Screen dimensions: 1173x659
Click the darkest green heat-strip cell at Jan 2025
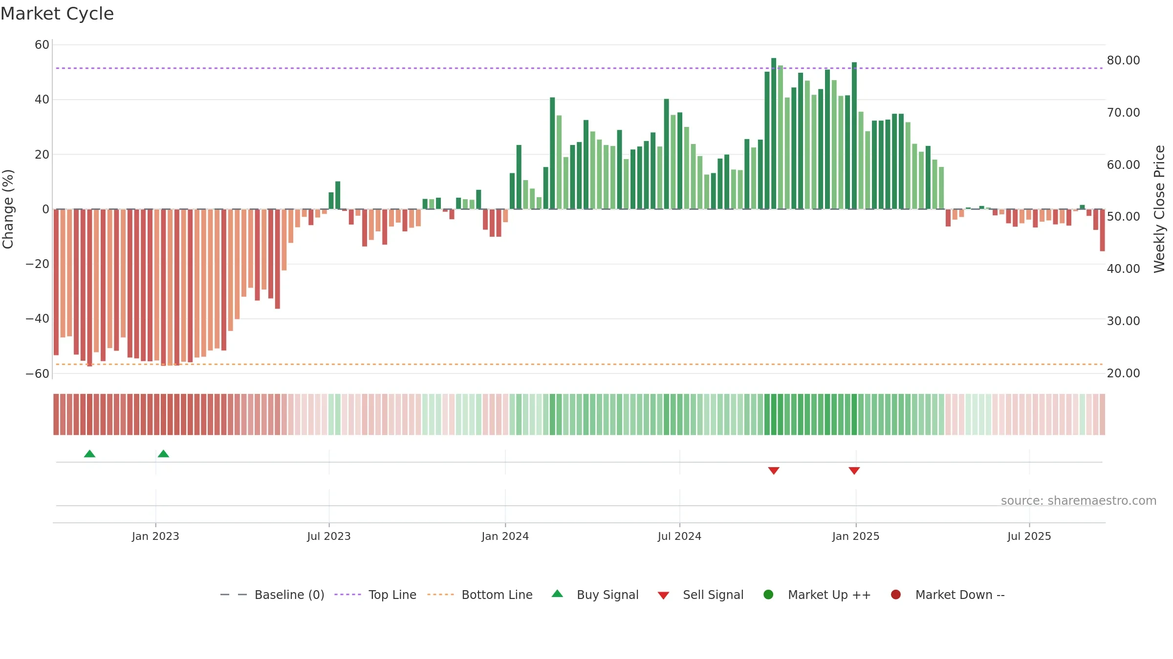coord(854,414)
